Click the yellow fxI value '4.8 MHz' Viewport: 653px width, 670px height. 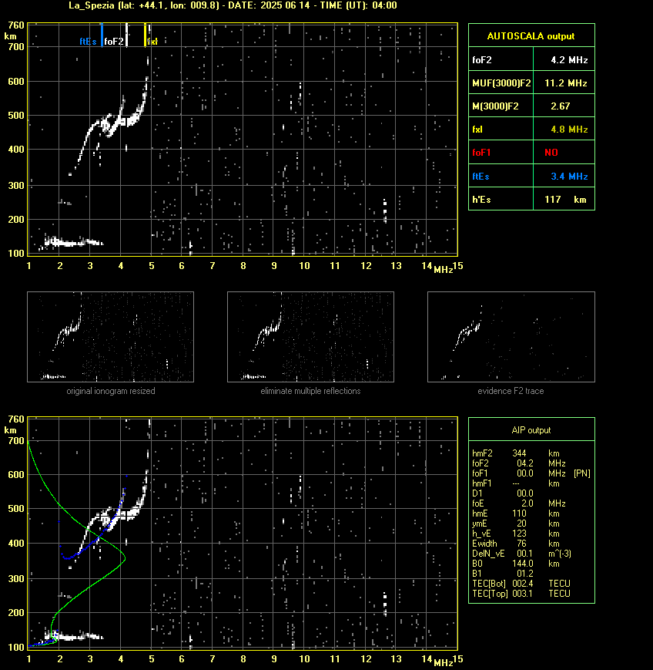[x=569, y=129]
